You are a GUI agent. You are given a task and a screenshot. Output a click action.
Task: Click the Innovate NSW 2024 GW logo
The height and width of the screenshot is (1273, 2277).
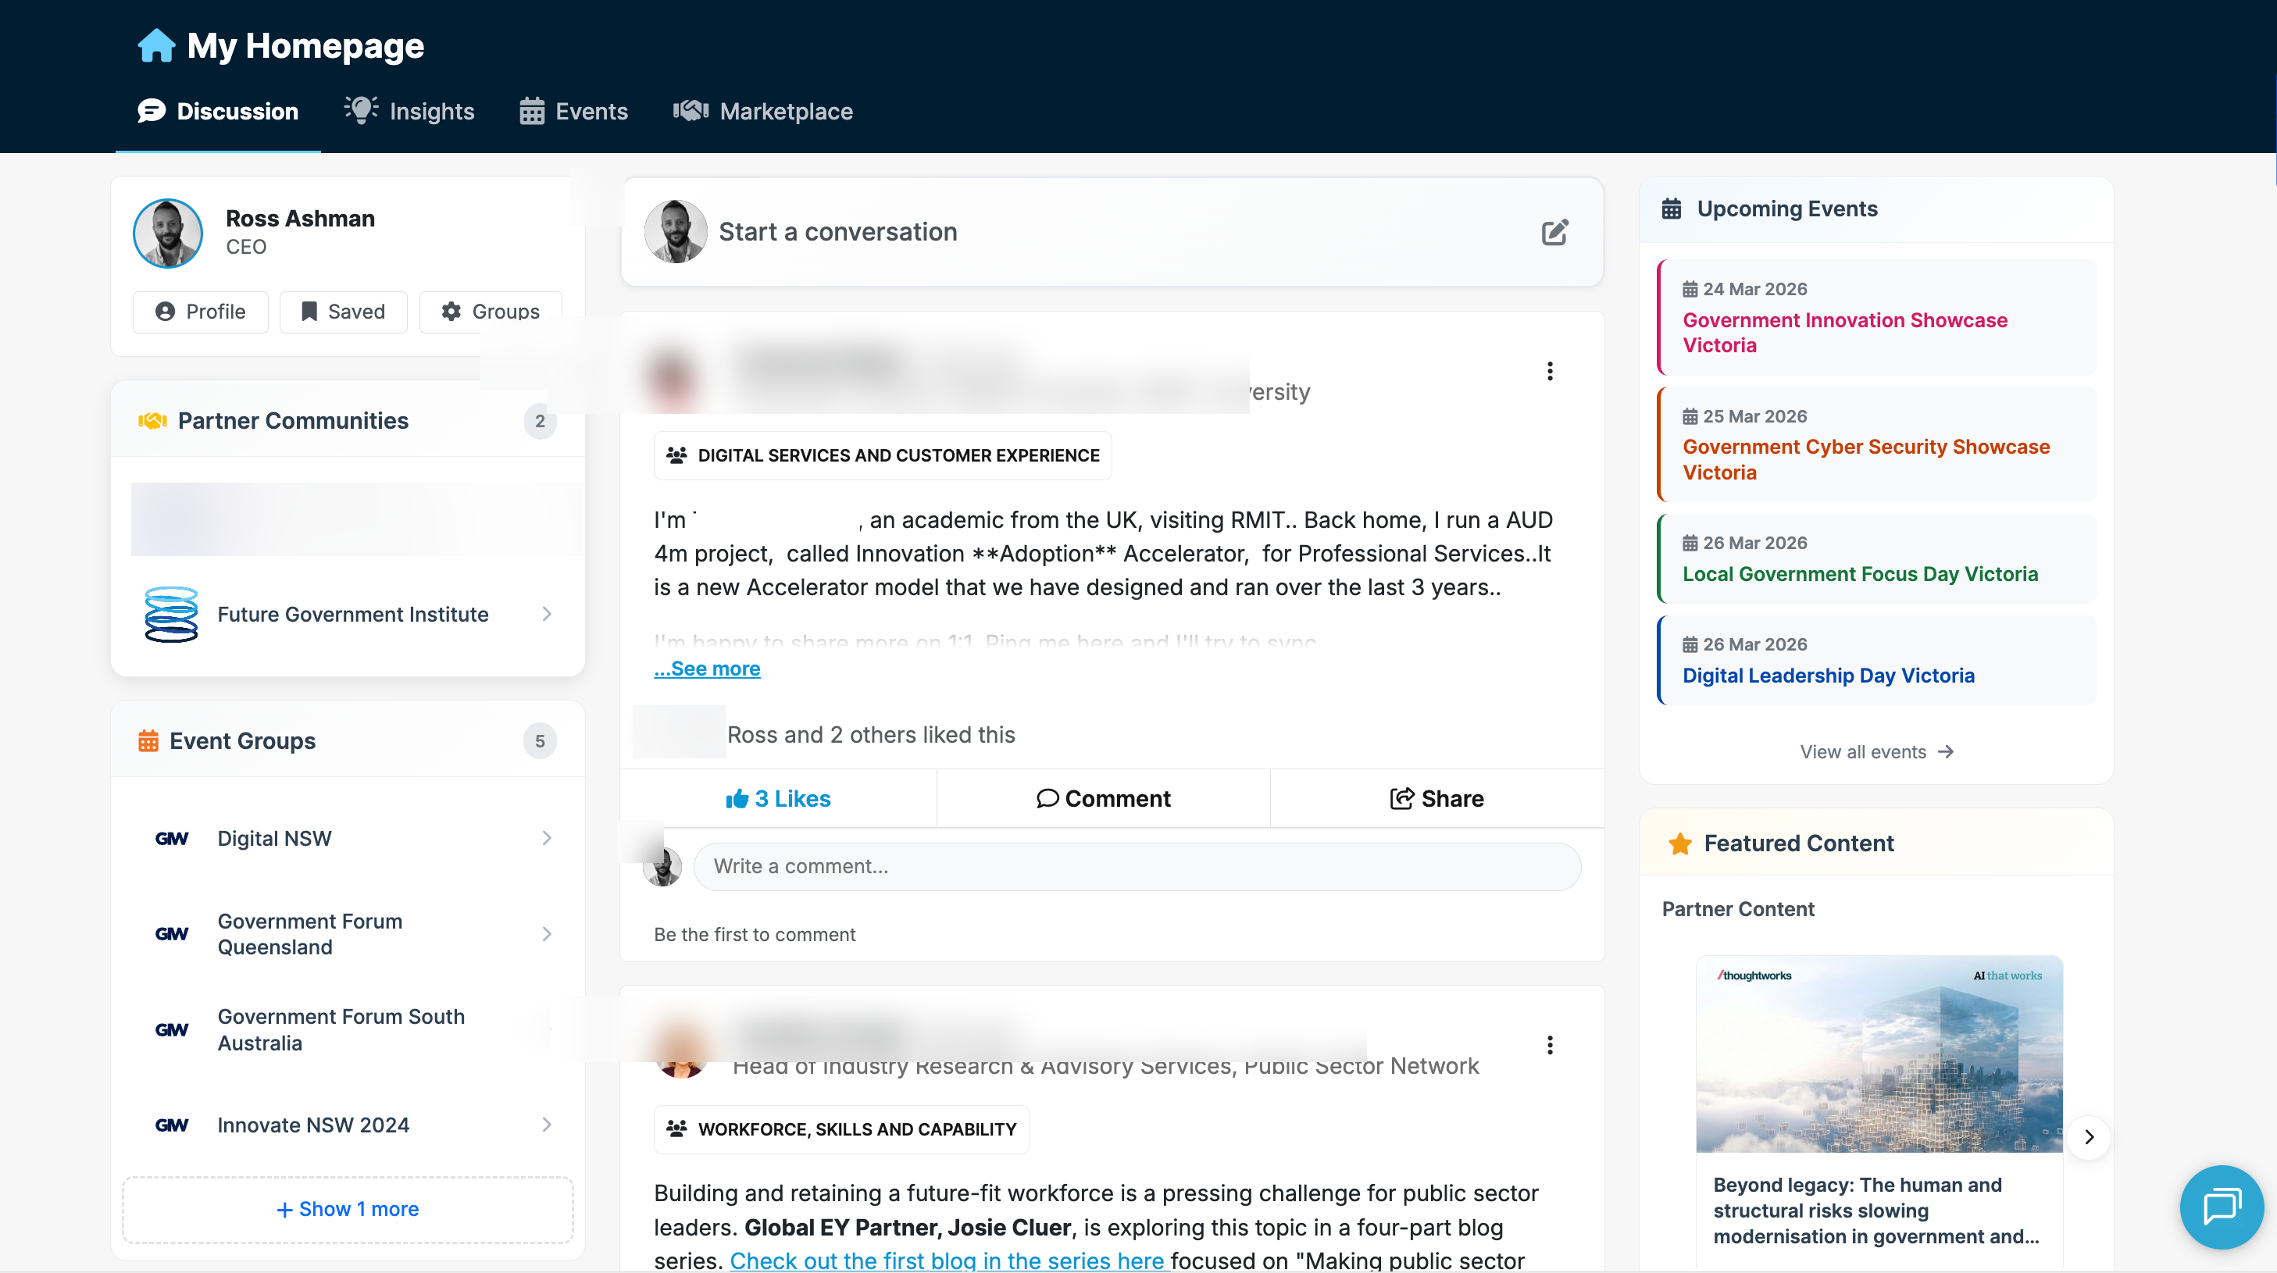point(172,1125)
